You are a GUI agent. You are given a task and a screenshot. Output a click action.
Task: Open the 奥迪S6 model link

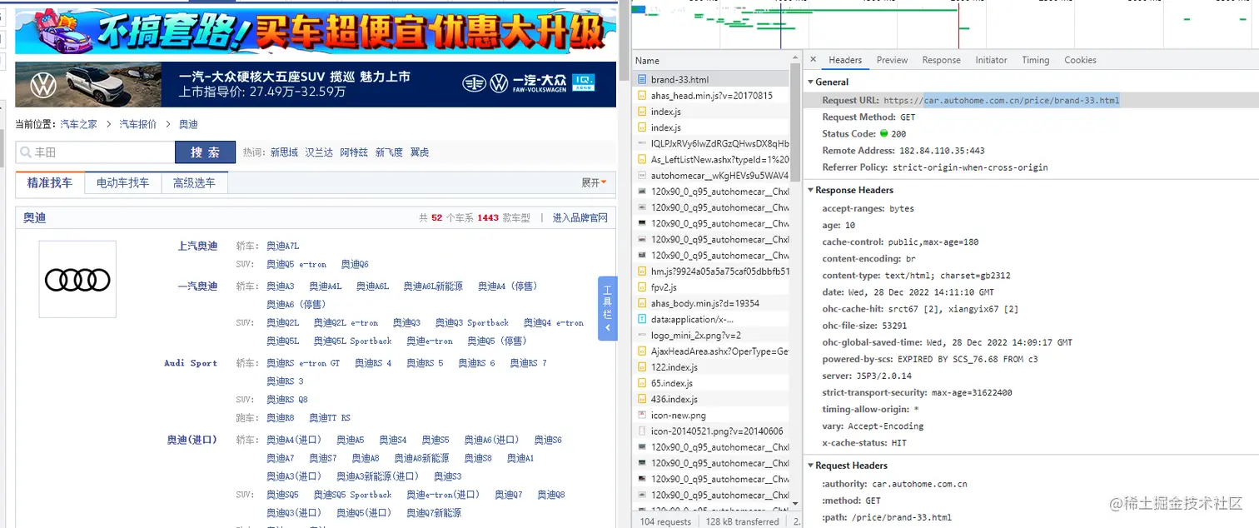pyautogui.click(x=548, y=440)
